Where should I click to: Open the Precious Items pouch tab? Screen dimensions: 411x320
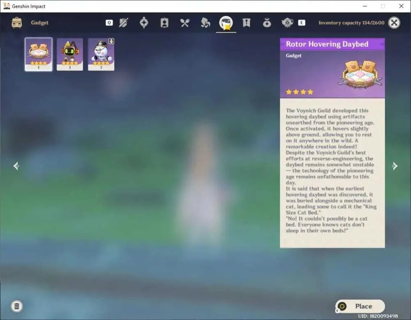(267, 23)
